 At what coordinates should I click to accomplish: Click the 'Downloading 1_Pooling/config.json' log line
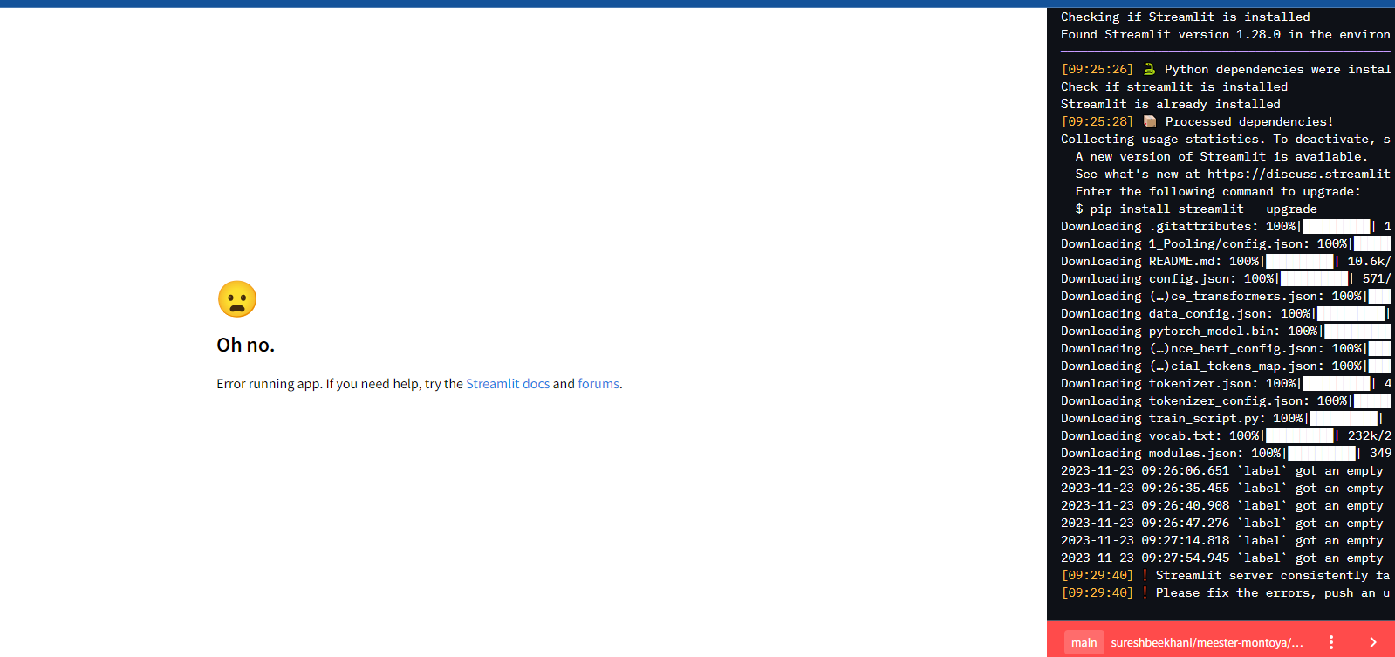(x=1226, y=243)
